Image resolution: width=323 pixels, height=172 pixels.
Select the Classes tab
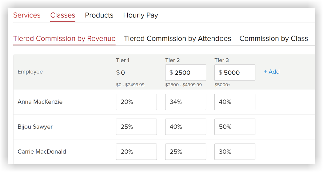coord(63,15)
